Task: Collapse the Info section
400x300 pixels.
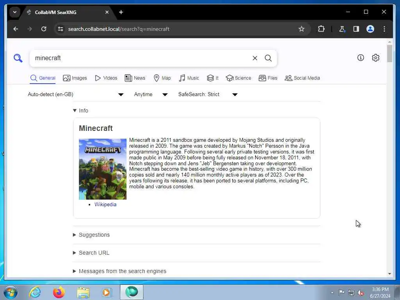Action: click(80, 111)
